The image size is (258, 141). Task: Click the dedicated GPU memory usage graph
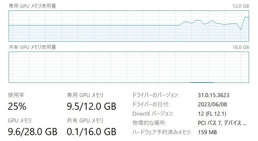129,26
